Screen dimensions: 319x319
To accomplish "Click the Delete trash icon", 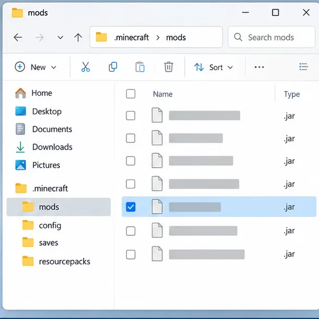I will coord(169,67).
